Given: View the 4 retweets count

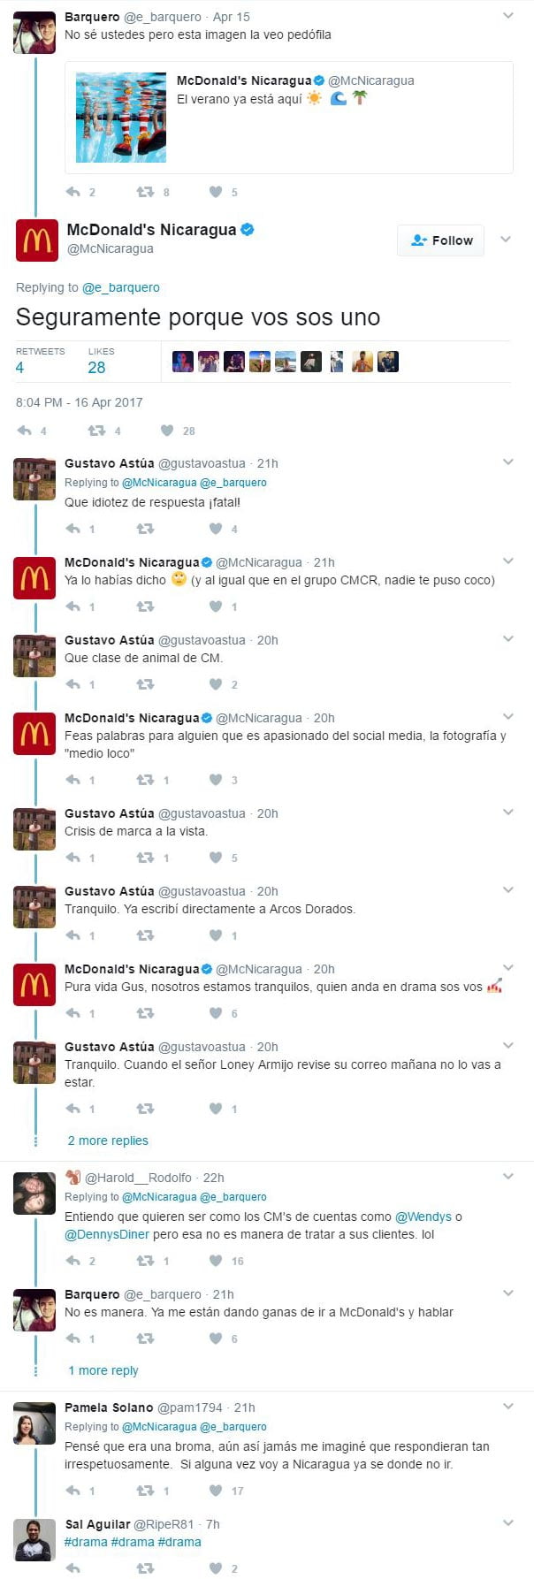Looking at the screenshot, I should [x=40, y=361].
